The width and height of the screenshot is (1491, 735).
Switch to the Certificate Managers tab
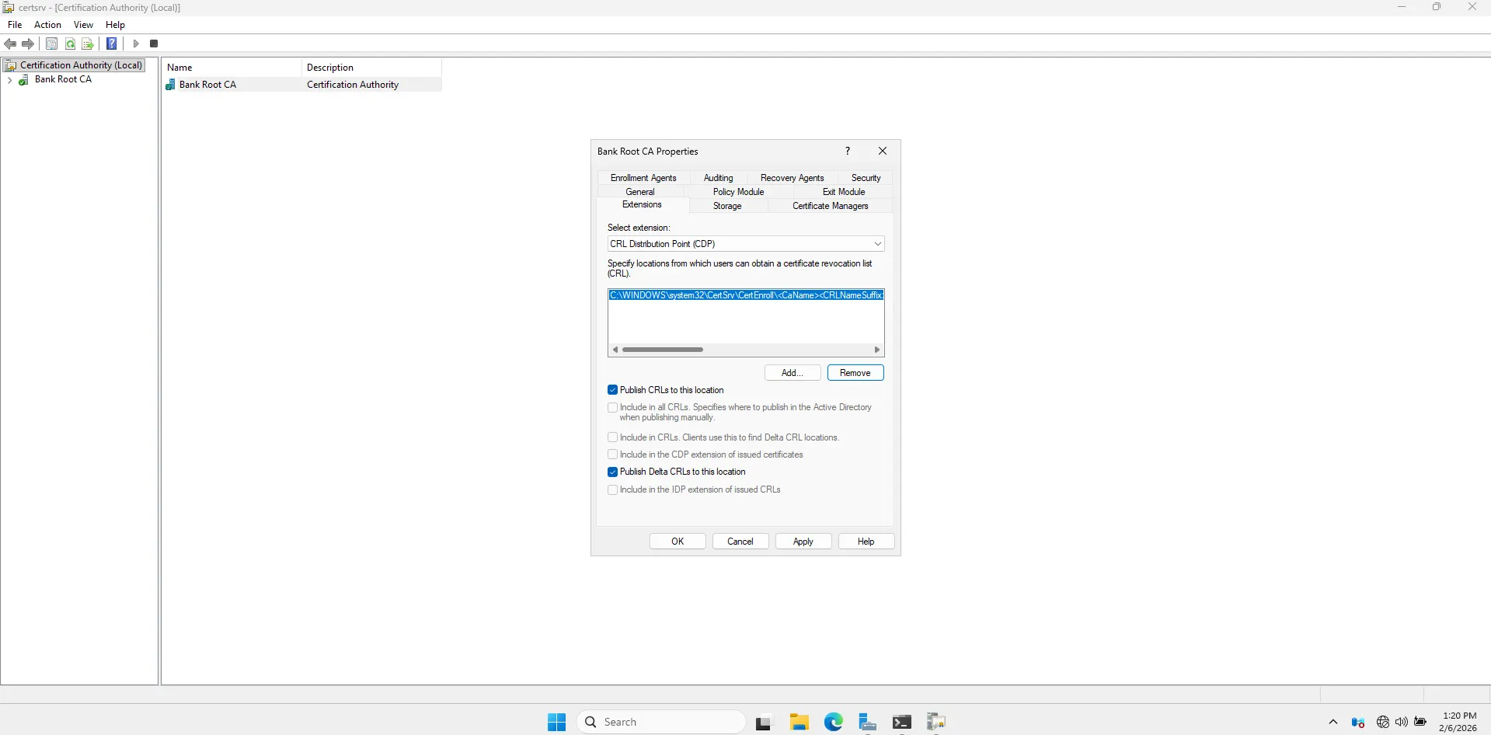coord(830,206)
